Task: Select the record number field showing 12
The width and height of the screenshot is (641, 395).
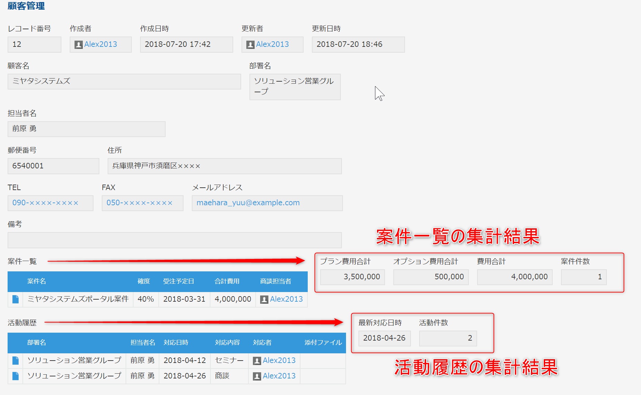Action: click(34, 44)
